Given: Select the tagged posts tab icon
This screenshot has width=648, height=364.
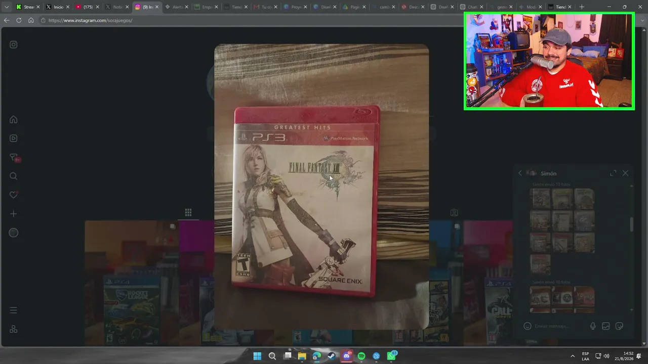Looking at the screenshot, I should 455,213.
